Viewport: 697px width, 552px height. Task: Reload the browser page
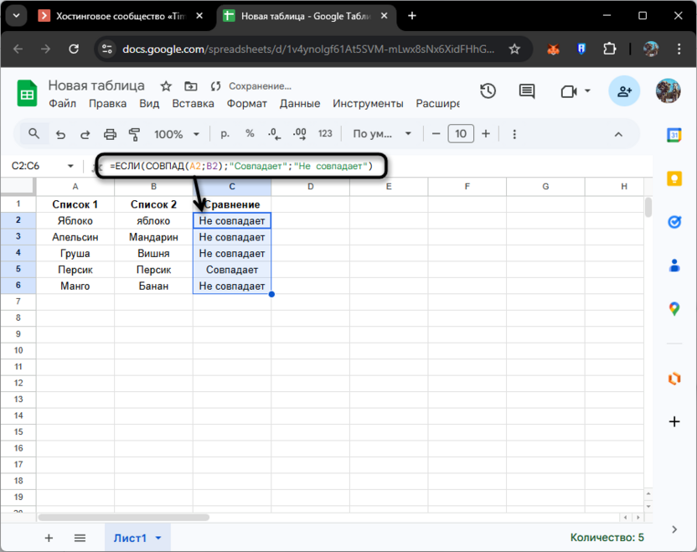pyautogui.click(x=74, y=49)
